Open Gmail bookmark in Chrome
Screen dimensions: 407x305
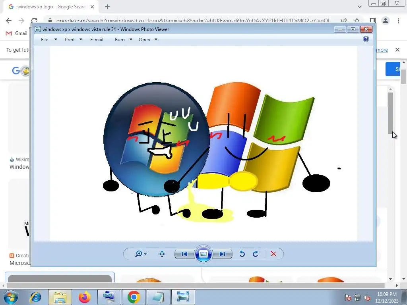(17, 33)
